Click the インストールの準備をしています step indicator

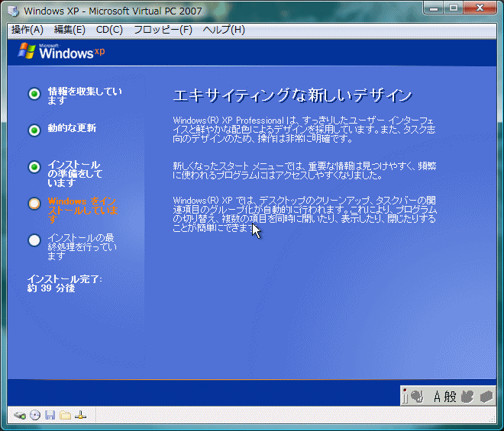34,167
